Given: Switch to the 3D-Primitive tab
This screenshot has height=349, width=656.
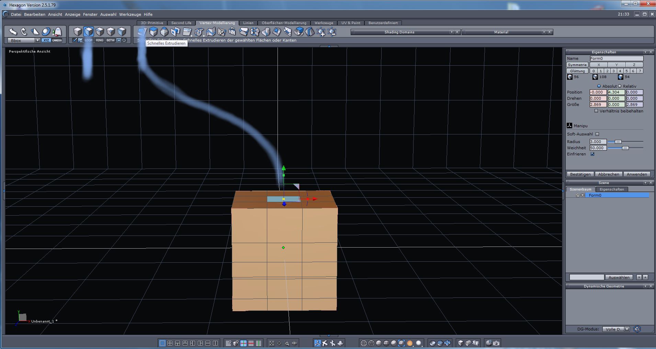Looking at the screenshot, I should (x=152, y=23).
